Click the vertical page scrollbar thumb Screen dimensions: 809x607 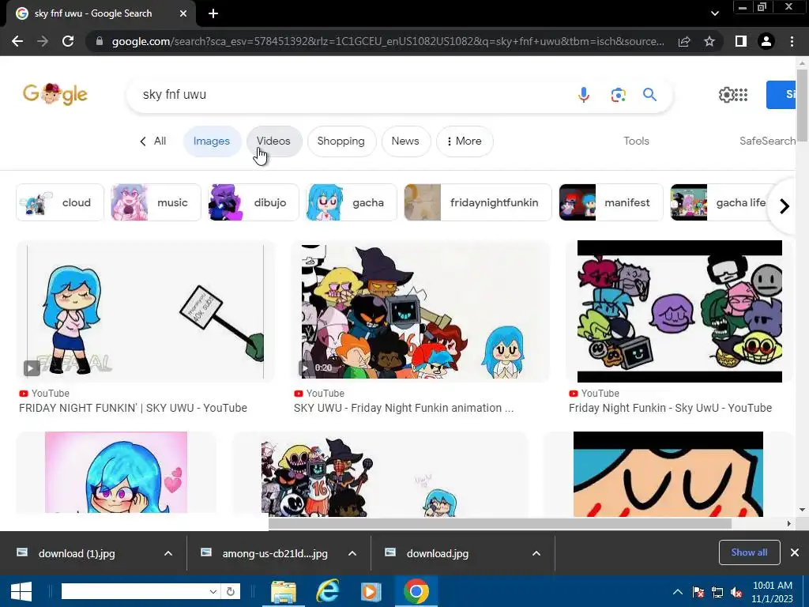(802, 104)
